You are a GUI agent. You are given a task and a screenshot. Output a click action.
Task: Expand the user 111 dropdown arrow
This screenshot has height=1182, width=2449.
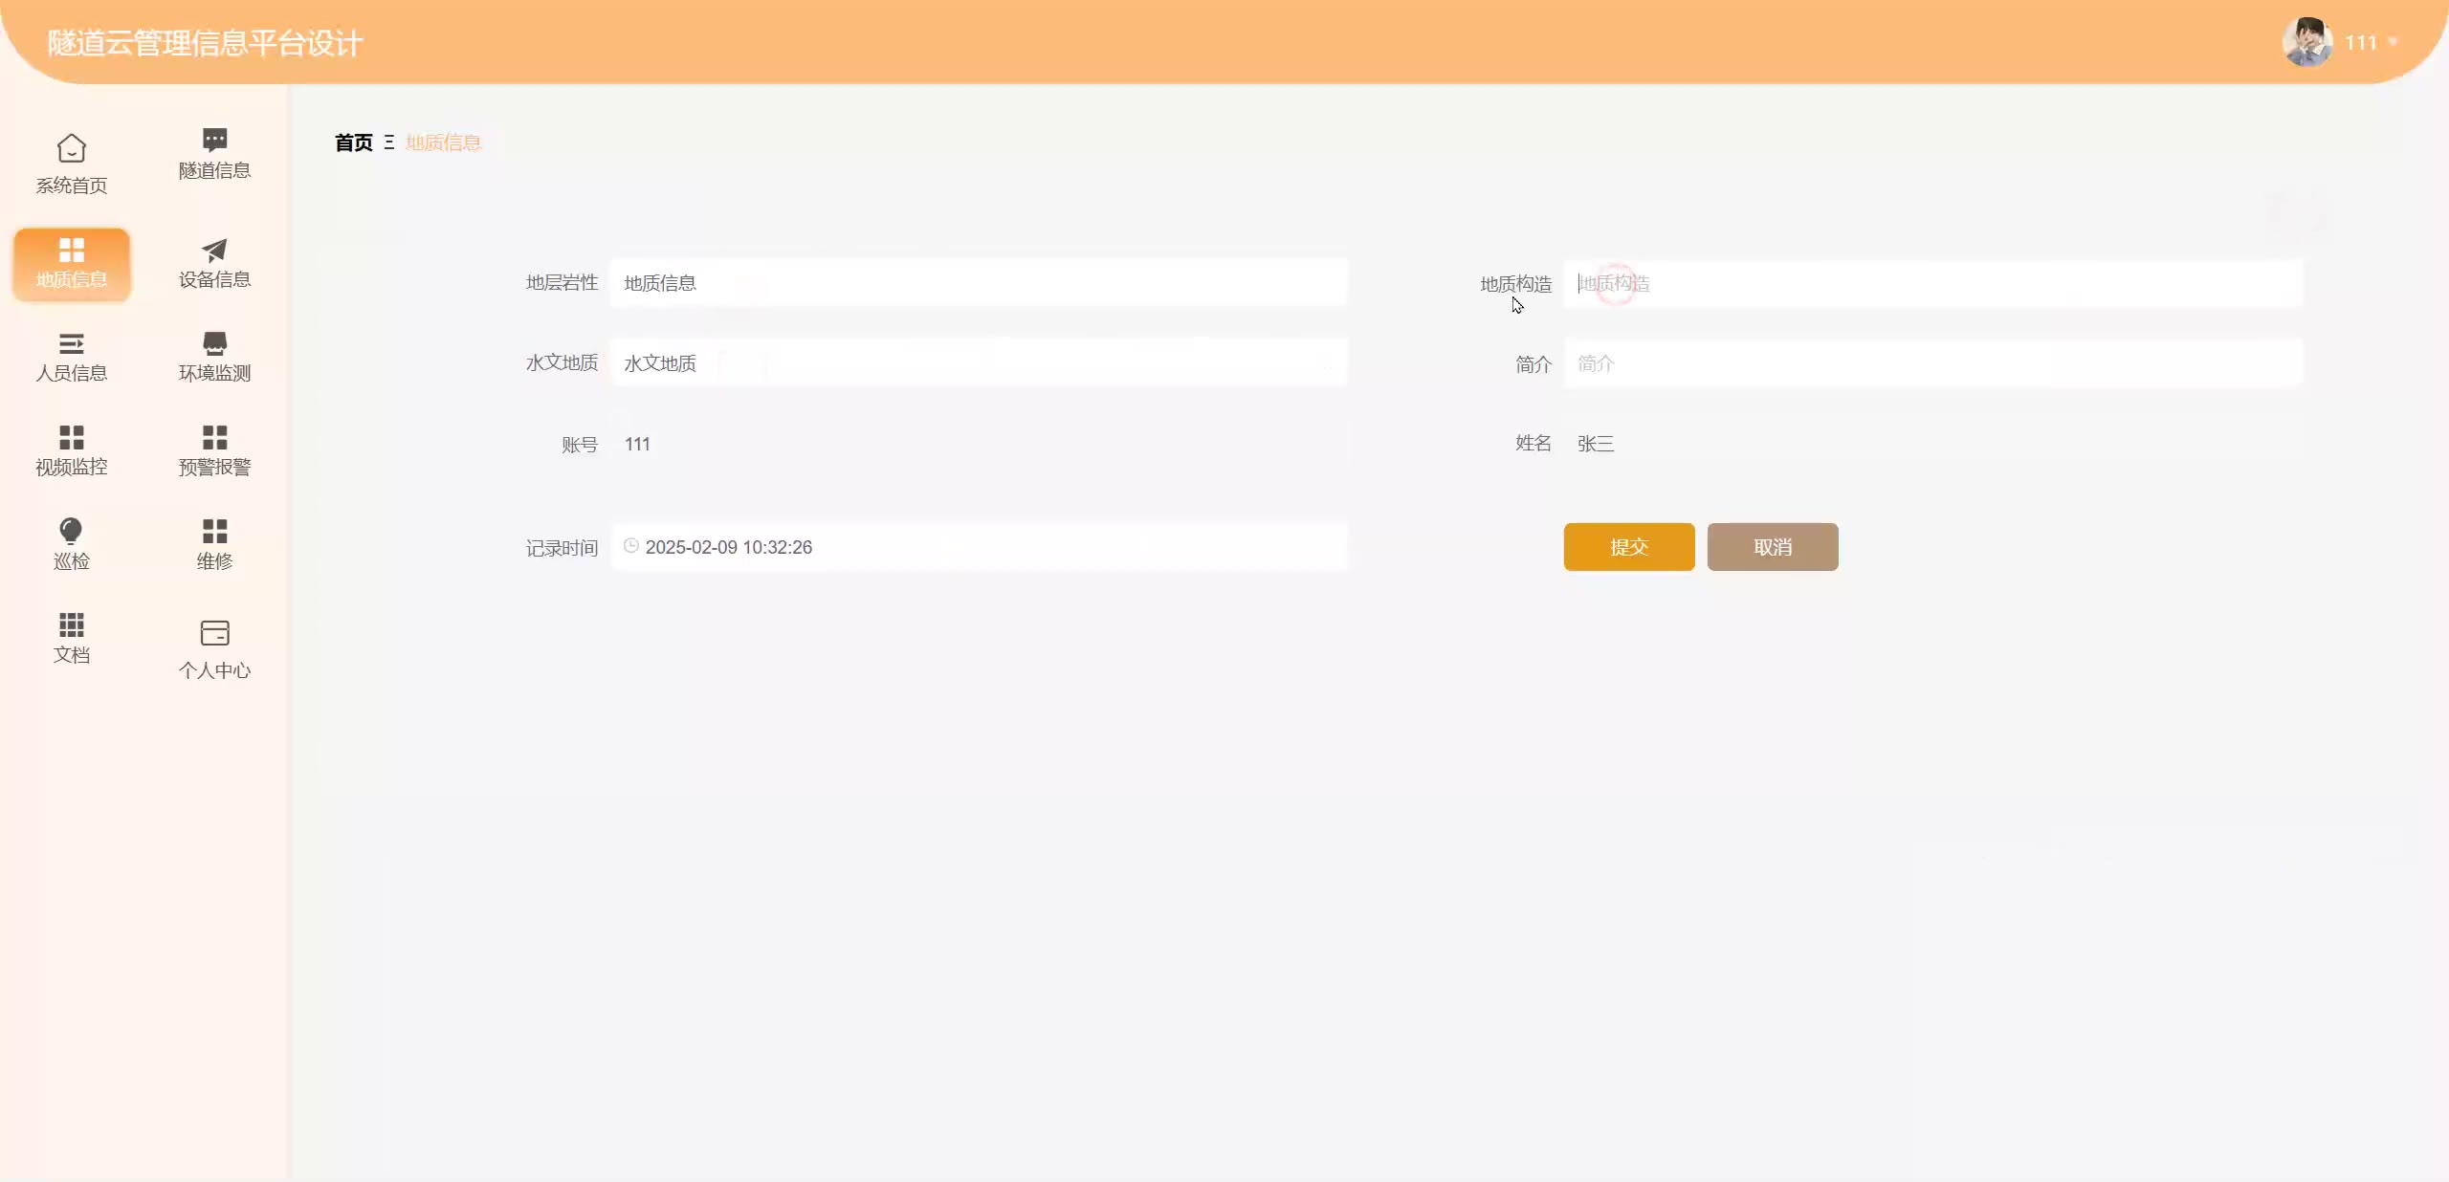(x=2393, y=42)
